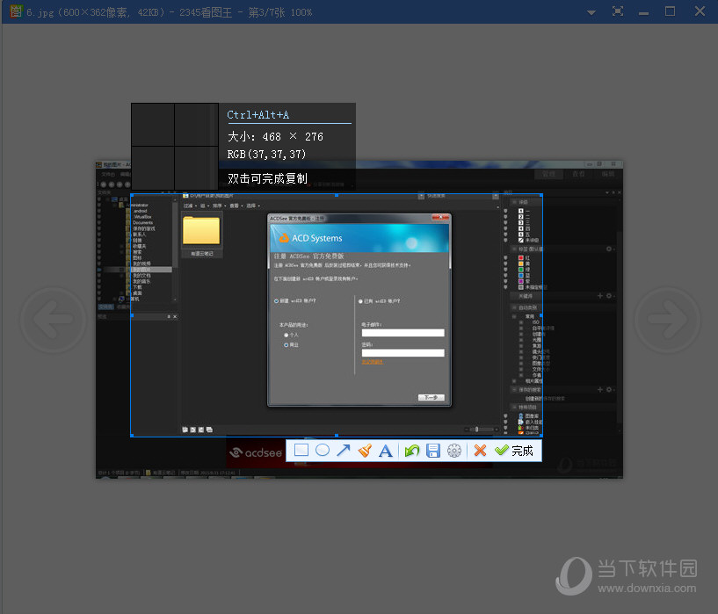Cancel the capture with red X

pos(480,451)
